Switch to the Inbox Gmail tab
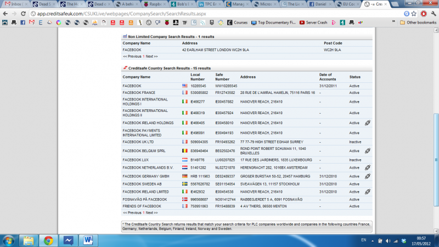The height and width of the screenshot is (247, 439). click(x=15, y=4)
